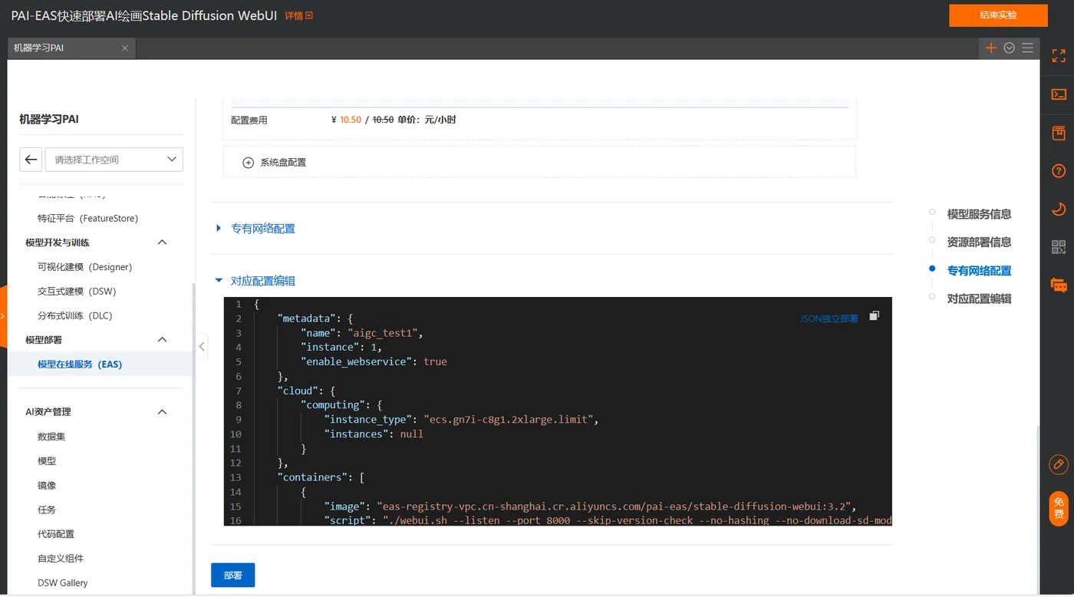Click the ¥ 10.50 configuration price
1074x597 pixels.
[346, 120]
